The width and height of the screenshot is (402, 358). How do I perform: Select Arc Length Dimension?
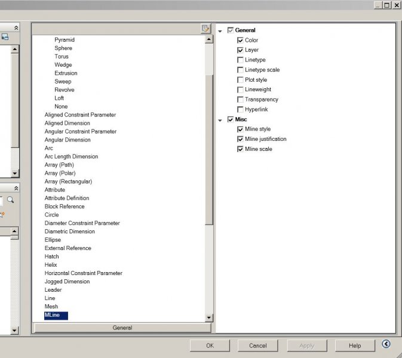coord(71,156)
